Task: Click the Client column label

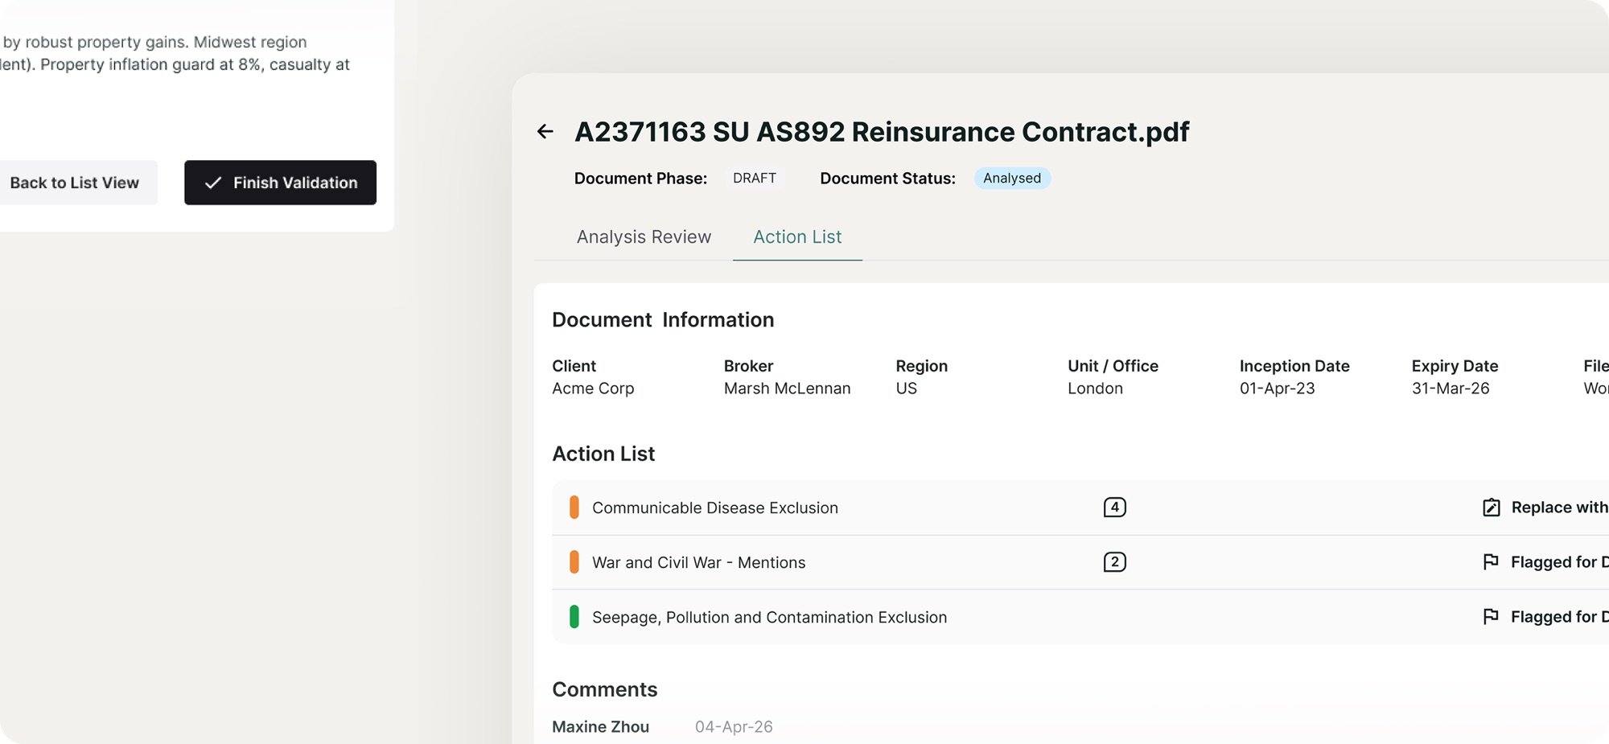Action: [x=574, y=366]
